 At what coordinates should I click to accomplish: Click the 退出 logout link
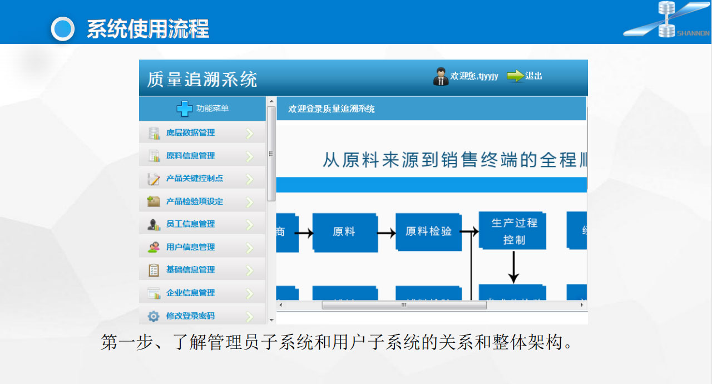[525, 76]
